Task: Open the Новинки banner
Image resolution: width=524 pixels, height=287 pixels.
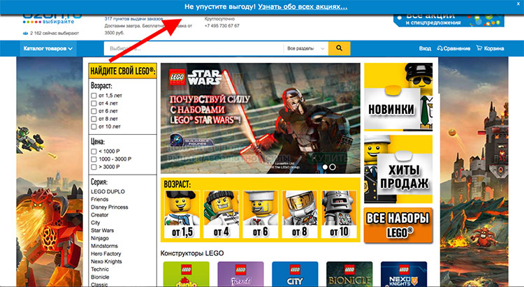Action: 398,97
